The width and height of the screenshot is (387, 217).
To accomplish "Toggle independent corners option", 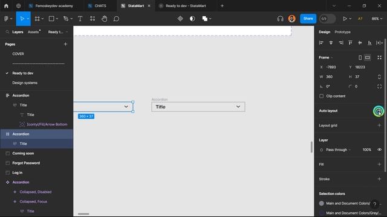I will [379, 86].
